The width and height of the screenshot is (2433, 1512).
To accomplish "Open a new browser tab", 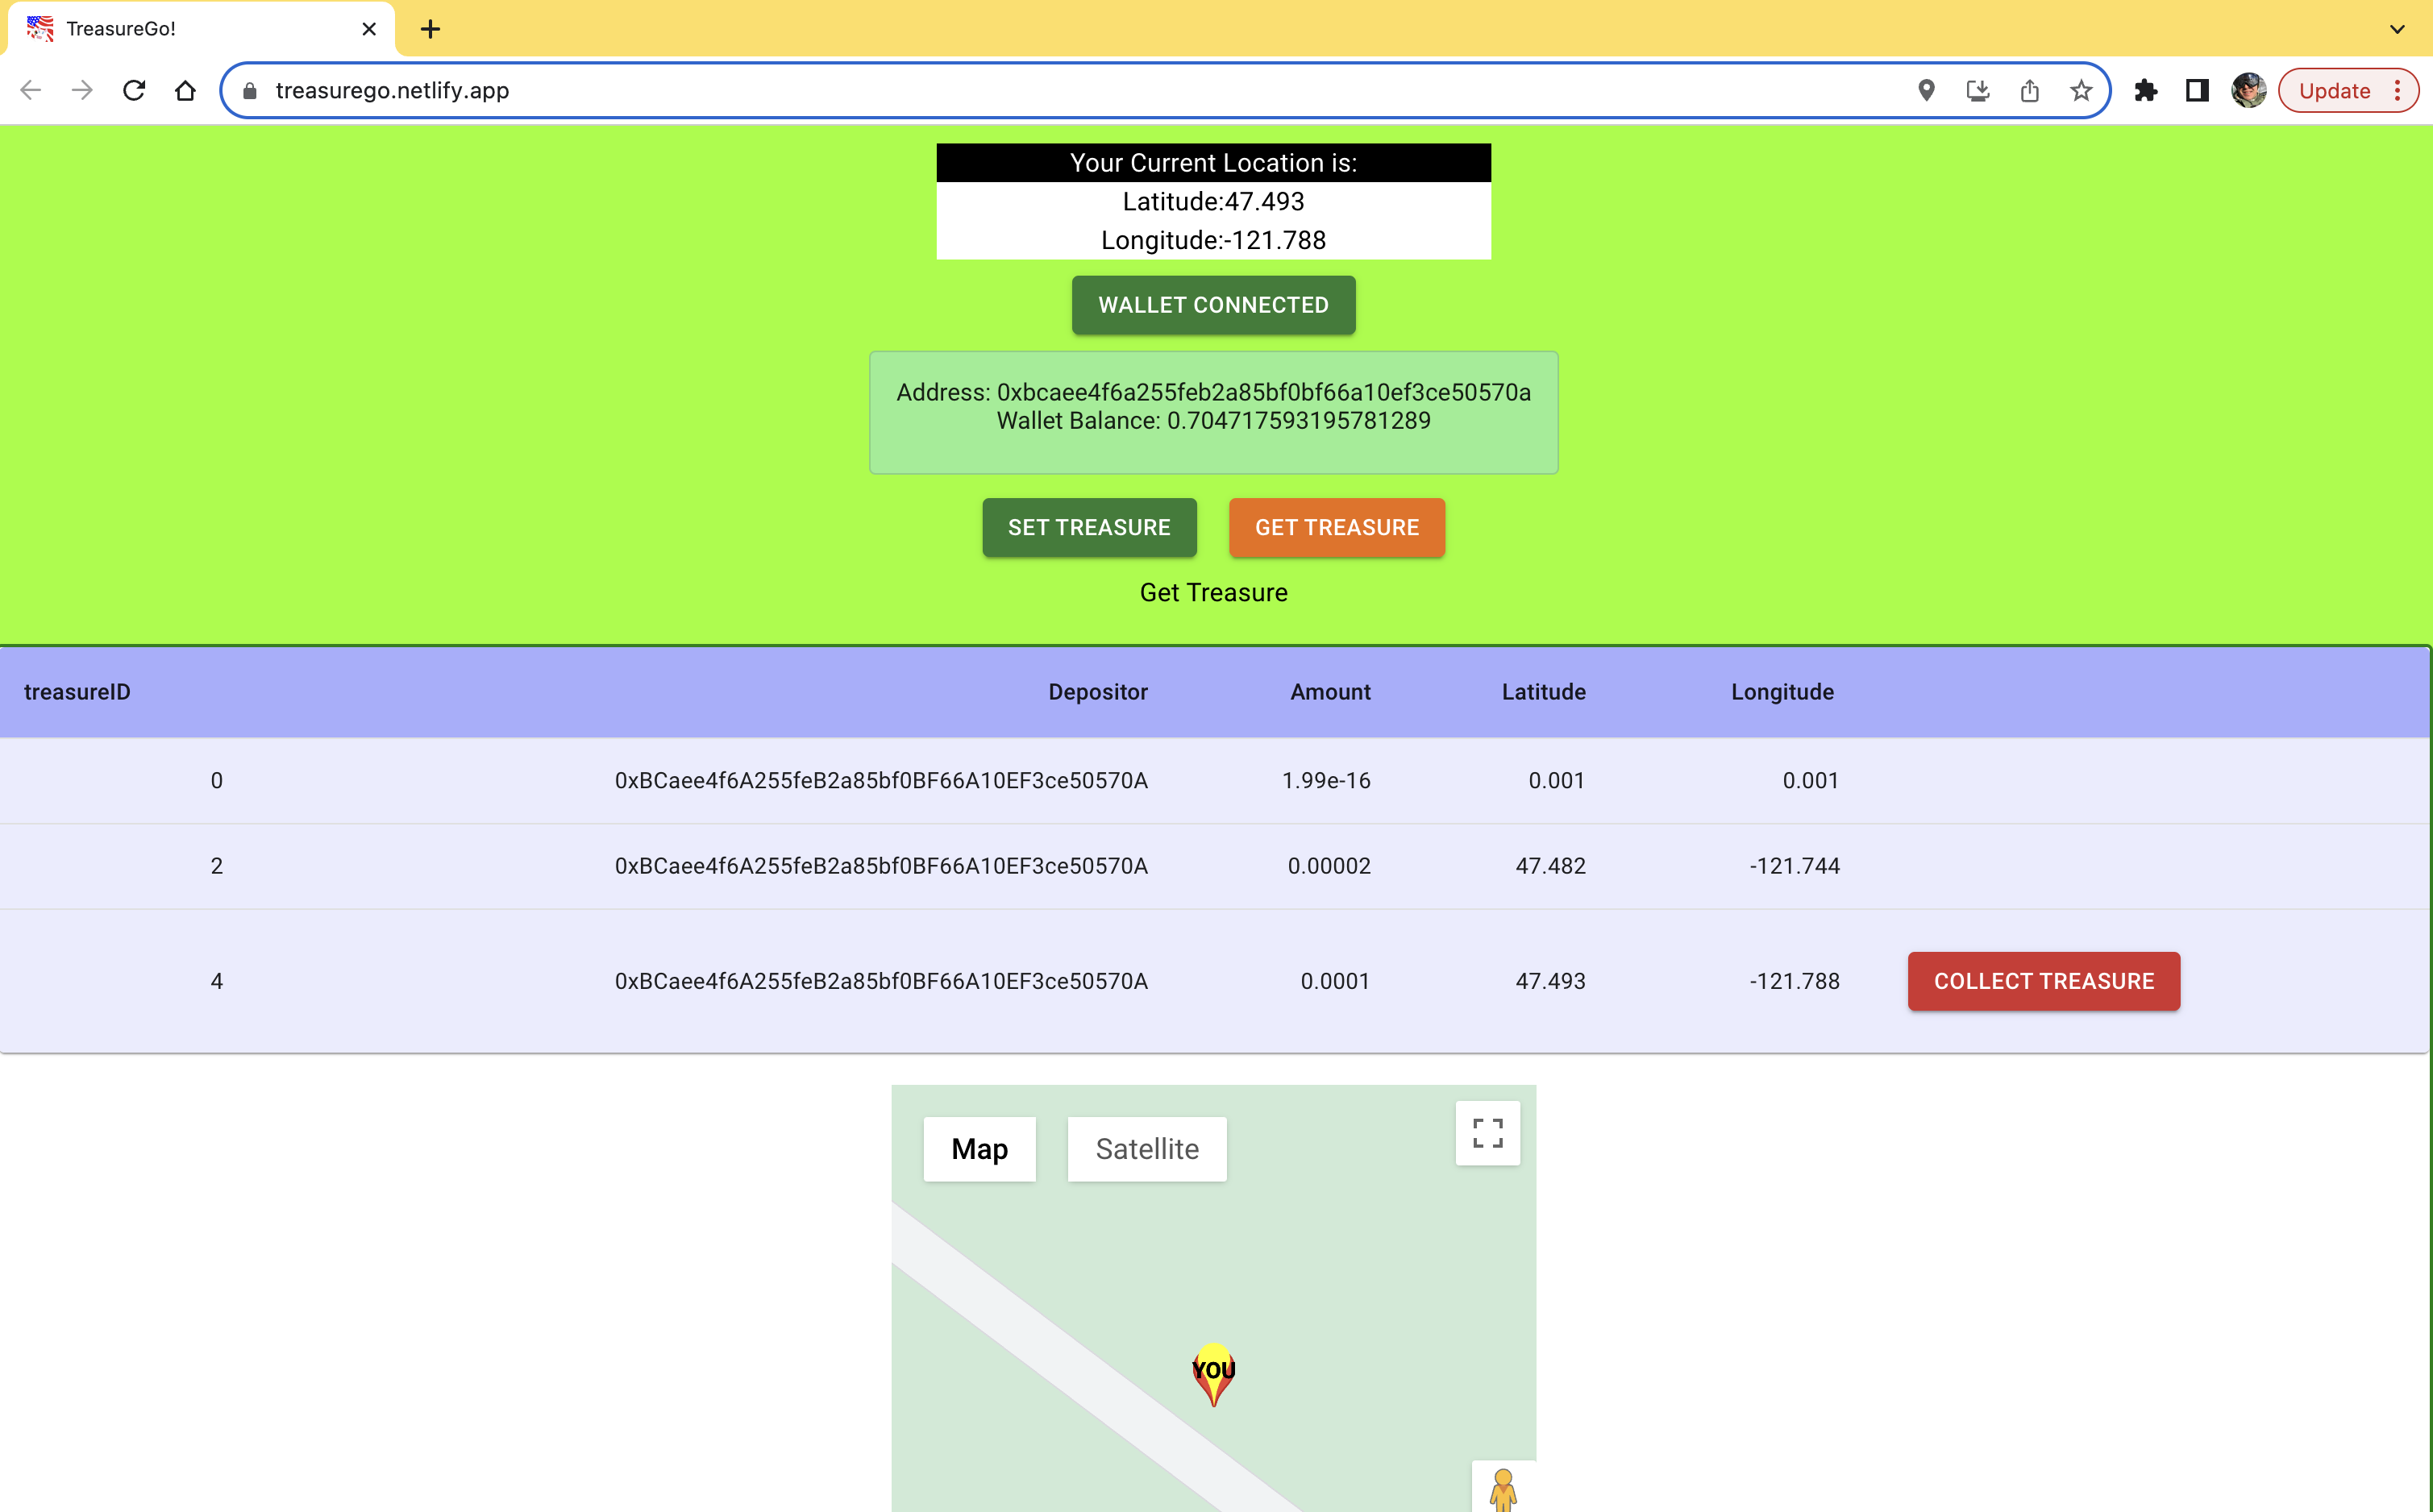I will [430, 29].
